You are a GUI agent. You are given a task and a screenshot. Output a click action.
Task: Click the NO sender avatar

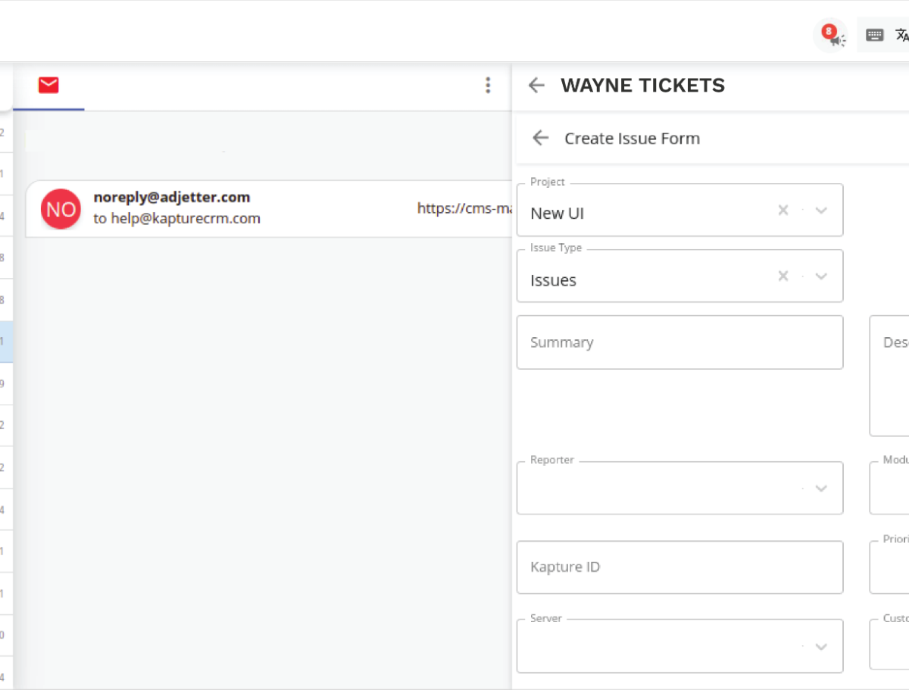61,208
